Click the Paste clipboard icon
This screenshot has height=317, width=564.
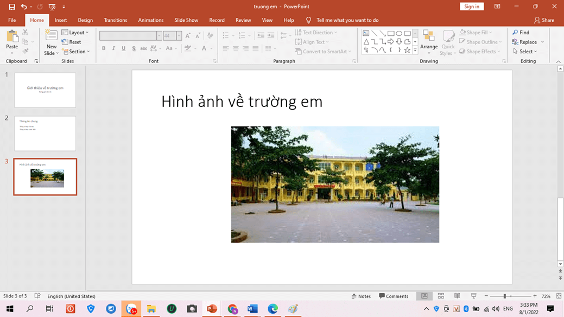click(x=12, y=37)
